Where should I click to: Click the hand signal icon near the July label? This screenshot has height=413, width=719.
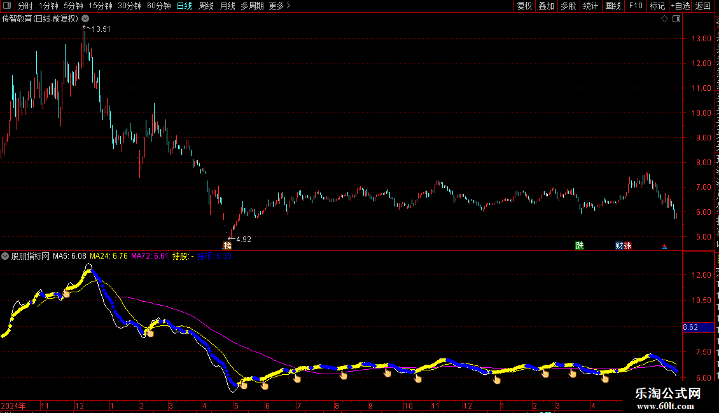297,379
